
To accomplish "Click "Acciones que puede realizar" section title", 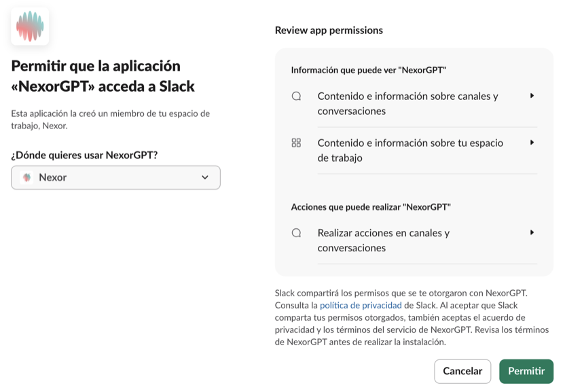I will tap(371, 207).
